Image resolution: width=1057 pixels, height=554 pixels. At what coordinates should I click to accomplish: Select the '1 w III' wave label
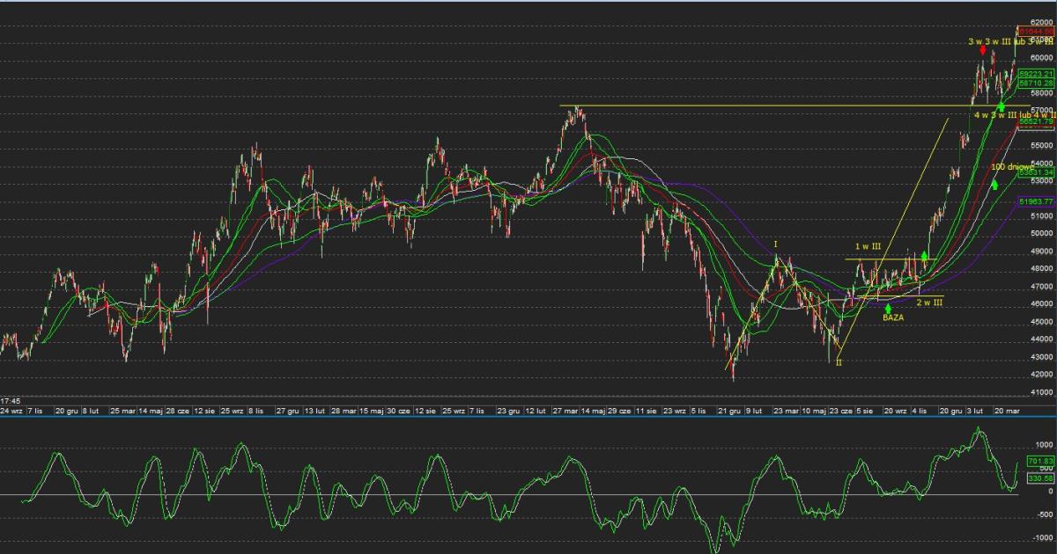tap(868, 247)
